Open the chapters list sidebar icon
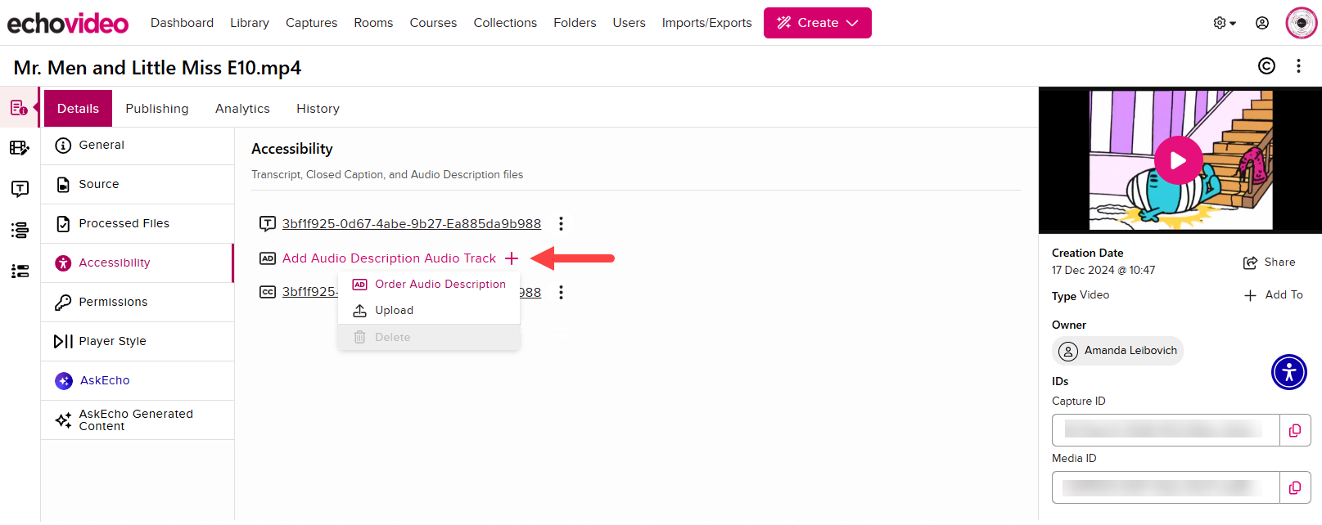The height and width of the screenshot is (525, 1322). [x=20, y=230]
